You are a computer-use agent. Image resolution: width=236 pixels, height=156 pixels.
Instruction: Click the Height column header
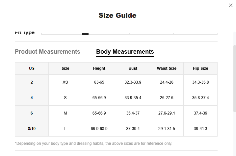pos(99,68)
